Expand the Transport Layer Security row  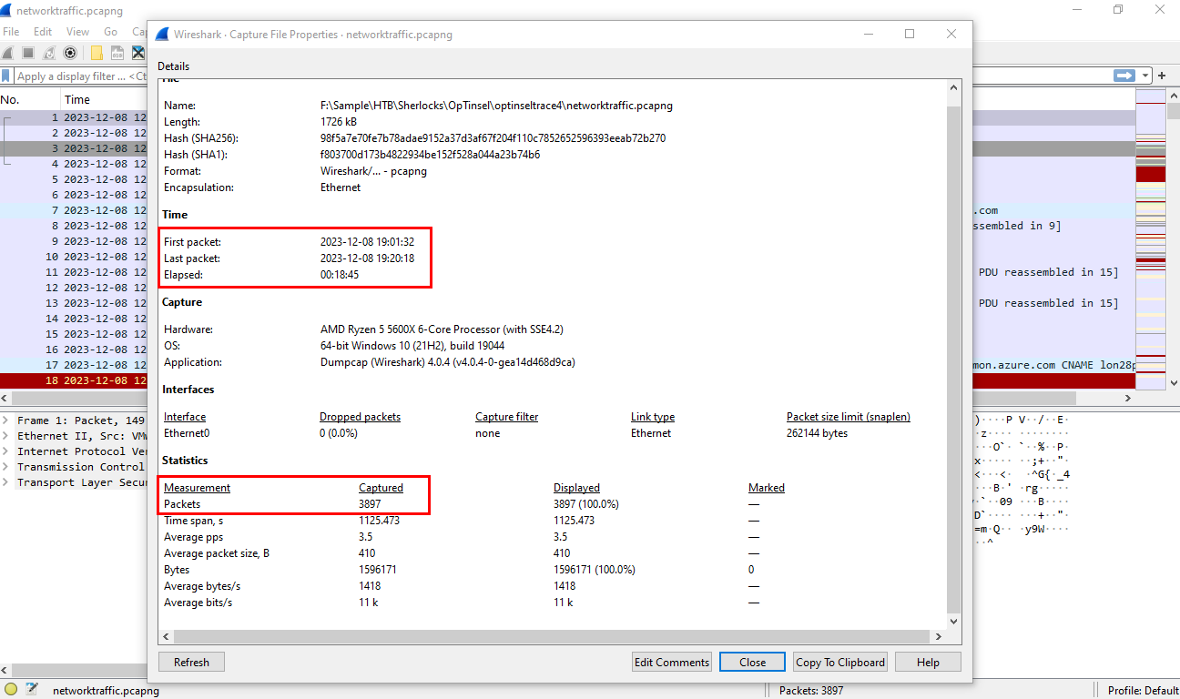coord(6,482)
